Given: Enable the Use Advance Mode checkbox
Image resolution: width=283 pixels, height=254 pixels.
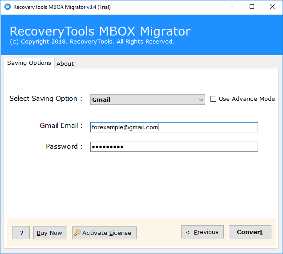Looking at the screenshot, I should 213,99.
